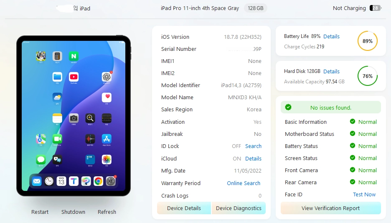The image size is (391, 223).
Task: Click the 76% hard disk usage ring
Action: coord(368,76)
